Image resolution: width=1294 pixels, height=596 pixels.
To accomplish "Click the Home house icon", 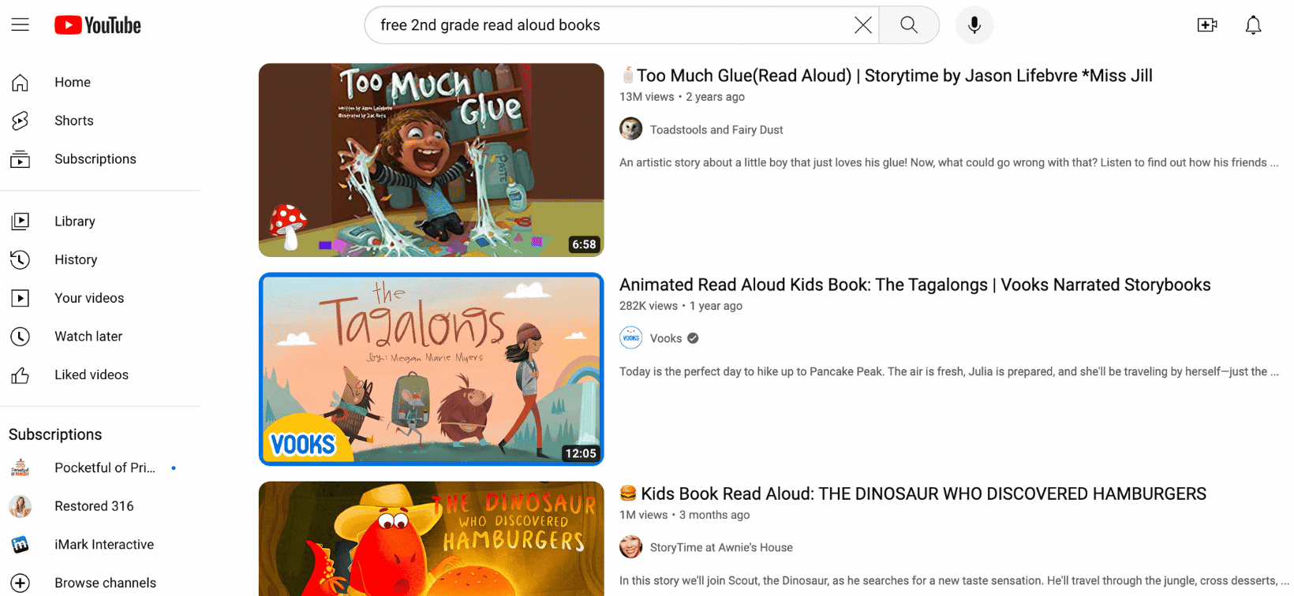I will [x=21, y=82].
